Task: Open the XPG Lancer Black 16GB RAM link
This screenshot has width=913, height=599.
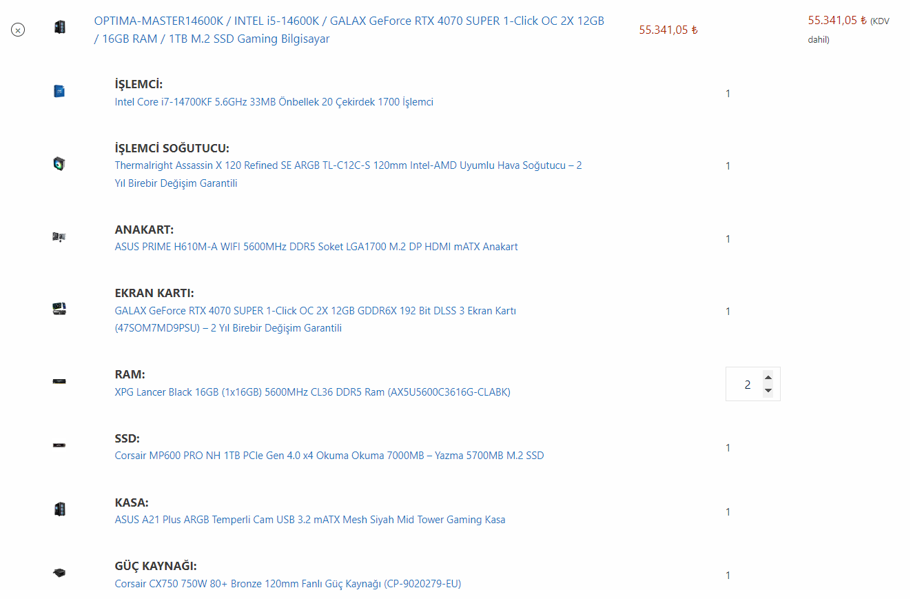Action: (x=313, y=392)
